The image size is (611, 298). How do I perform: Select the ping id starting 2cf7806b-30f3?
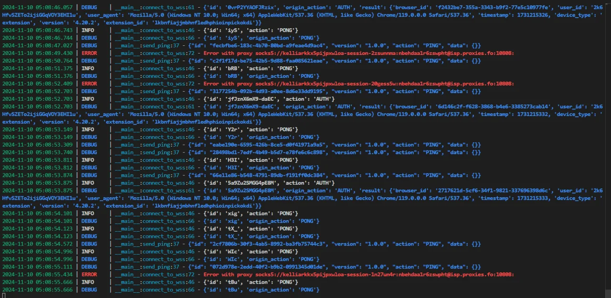(x=268, y=244)
